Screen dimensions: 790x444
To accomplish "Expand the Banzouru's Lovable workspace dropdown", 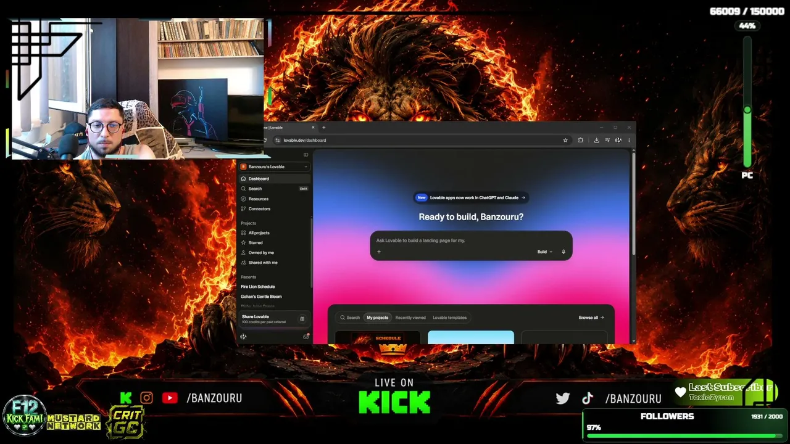I will click(x=274, y=166).
